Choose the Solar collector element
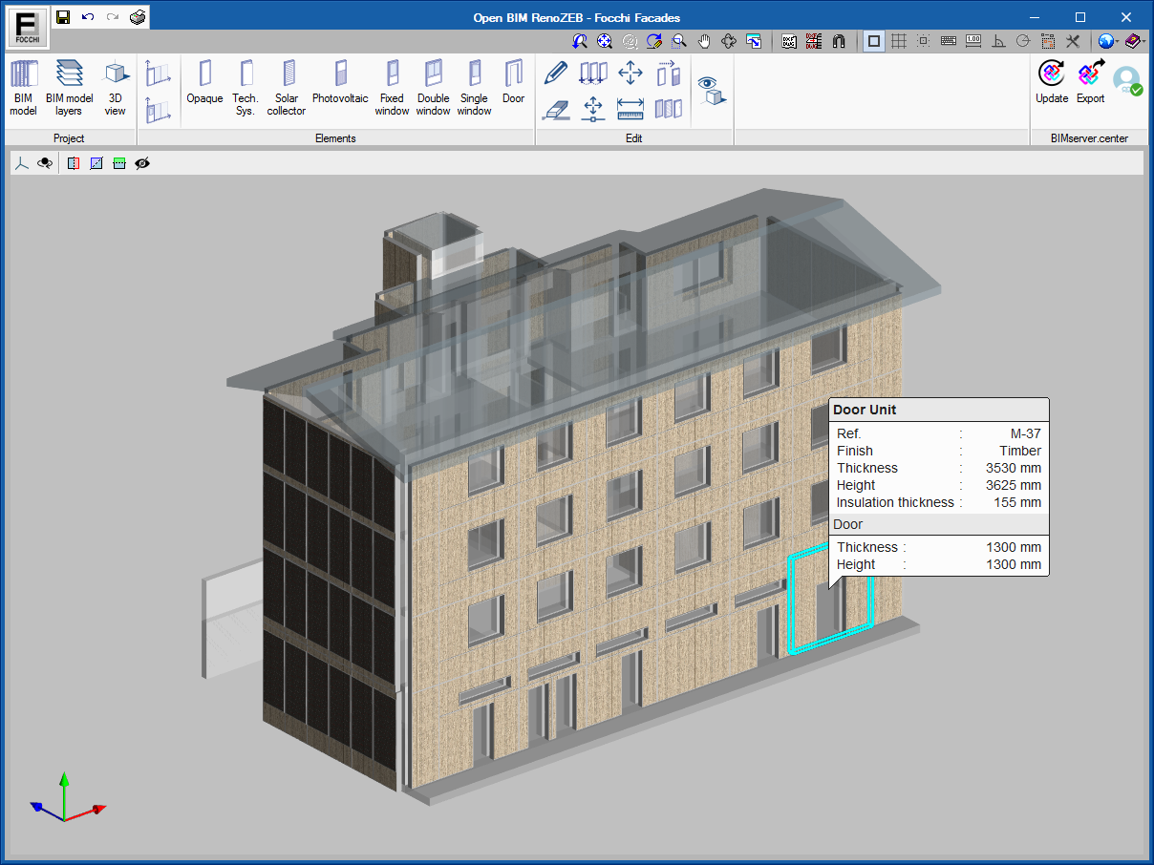The image size is (1154, 865). click(x=286, y=88)
